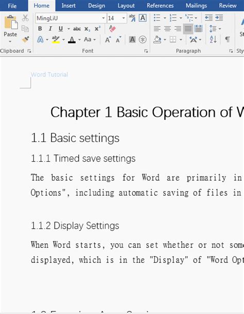Toggle Bold formatting

pyautogui.click(x=40, y=29)
